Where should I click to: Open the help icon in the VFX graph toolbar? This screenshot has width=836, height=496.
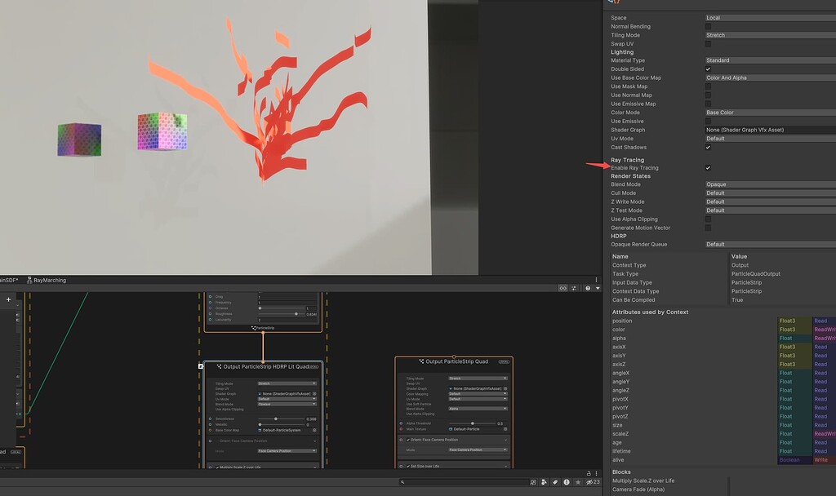tap(589, 288)
